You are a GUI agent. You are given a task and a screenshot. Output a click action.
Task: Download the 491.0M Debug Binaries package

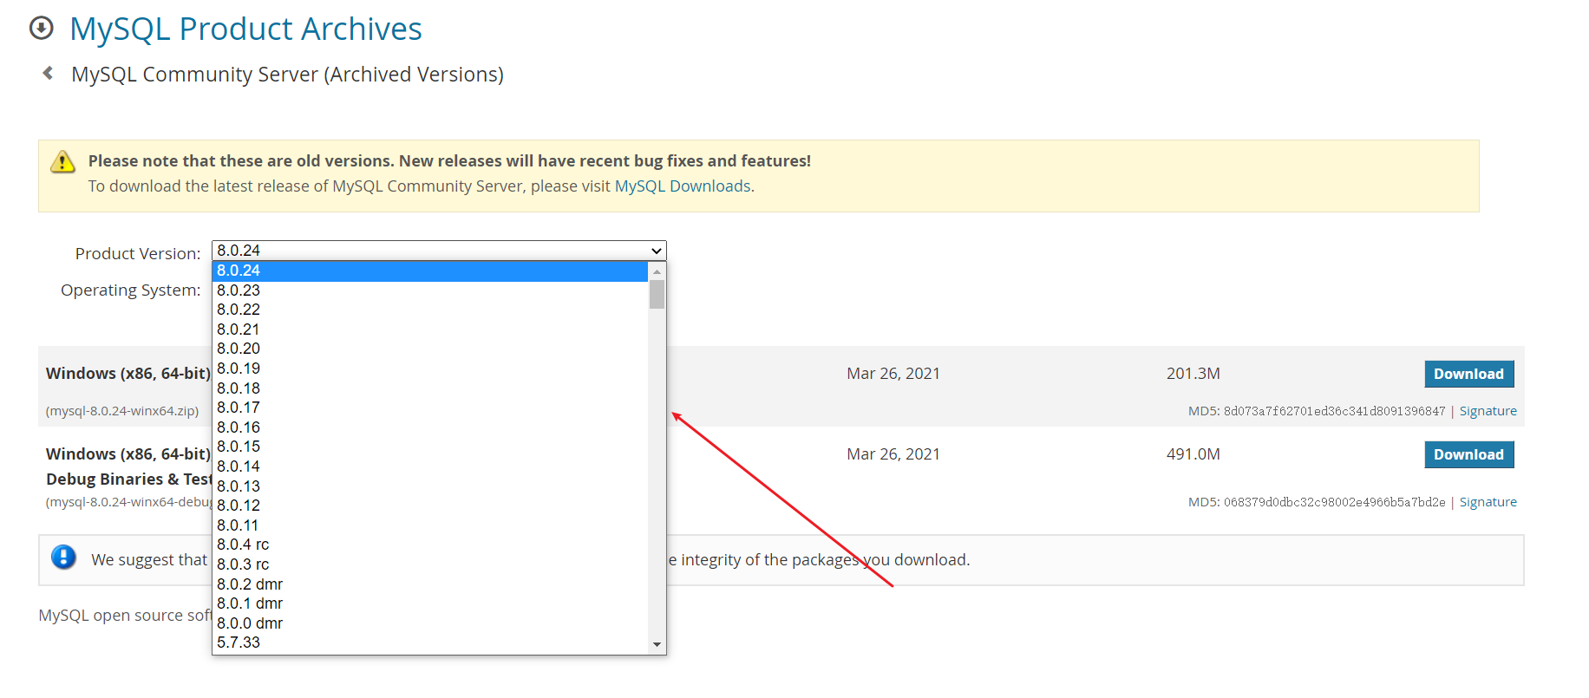tap(1468, 454)
